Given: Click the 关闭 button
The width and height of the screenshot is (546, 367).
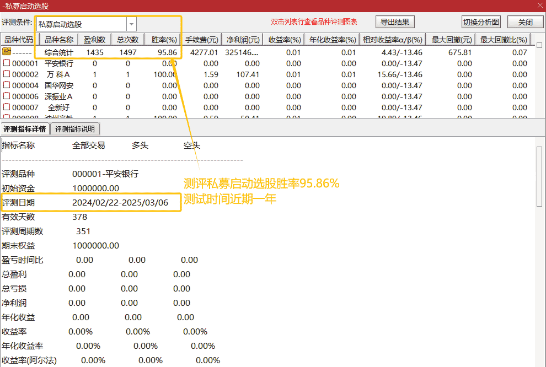Looking at the screenshot, I should pos(524,21).
